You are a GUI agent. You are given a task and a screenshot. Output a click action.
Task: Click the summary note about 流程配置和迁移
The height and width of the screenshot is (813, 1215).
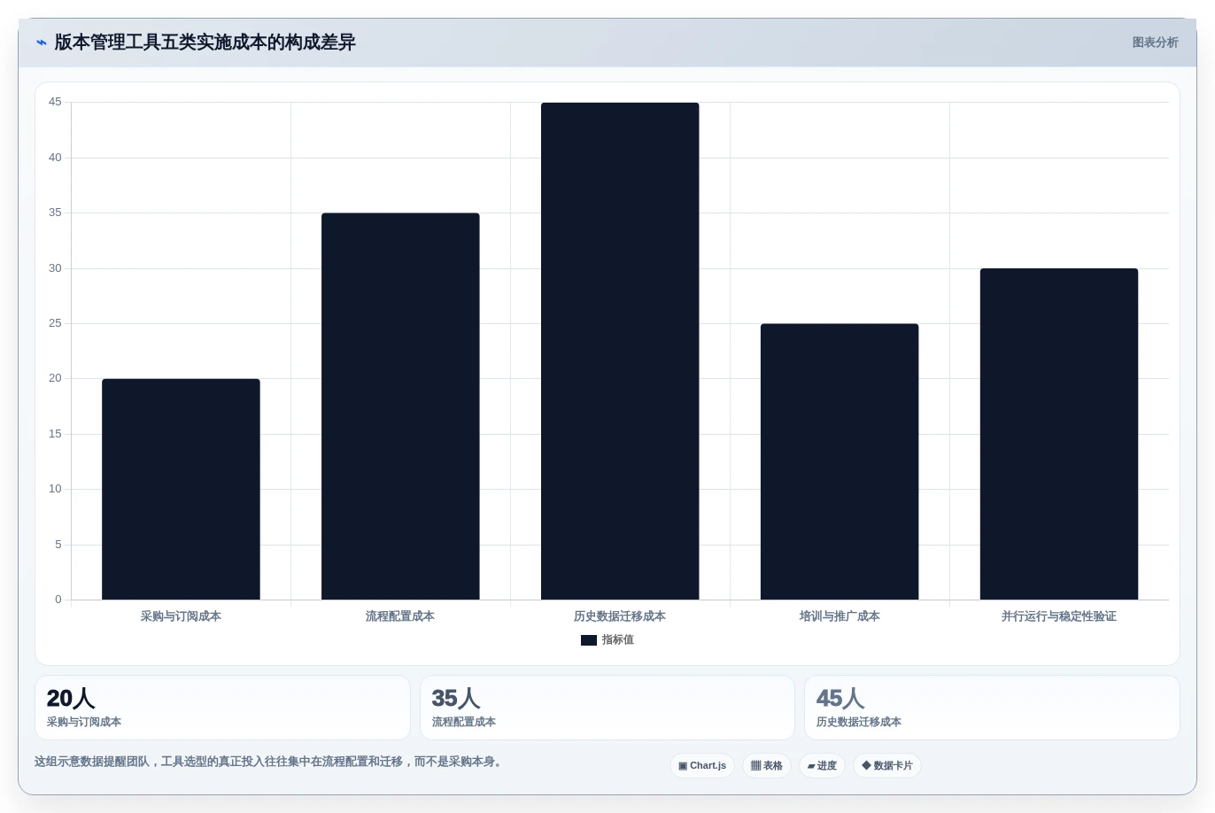click(x=270, y=762)
